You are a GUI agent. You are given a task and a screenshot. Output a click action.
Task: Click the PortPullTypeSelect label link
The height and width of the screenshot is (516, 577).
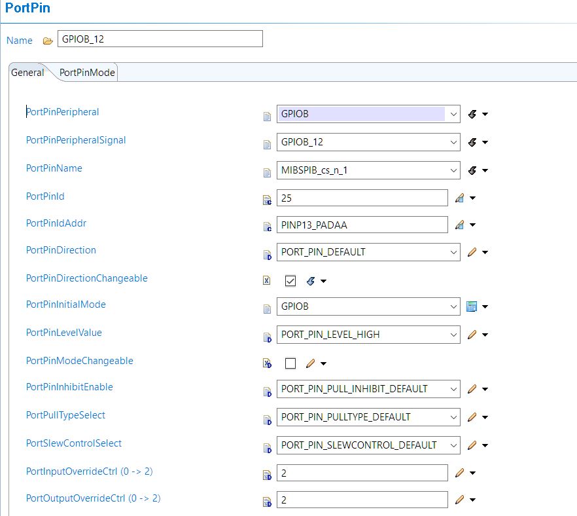[x=65, y=415]
